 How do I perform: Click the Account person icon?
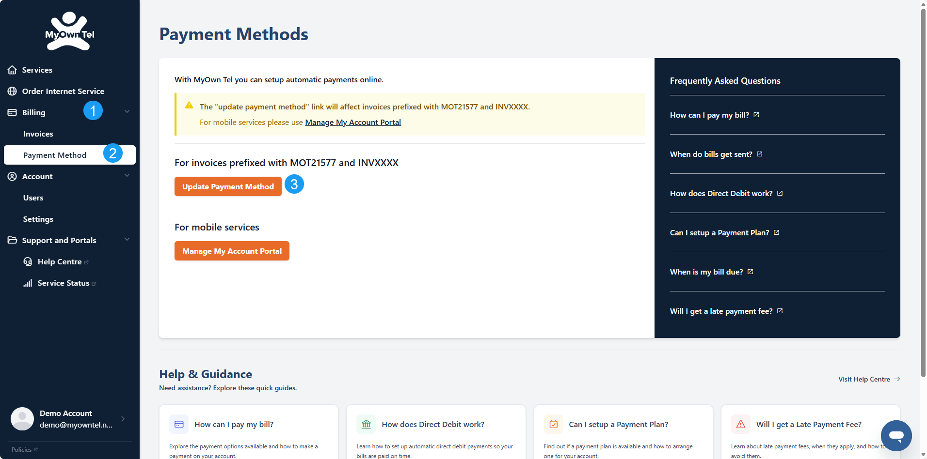click(12, 176)
